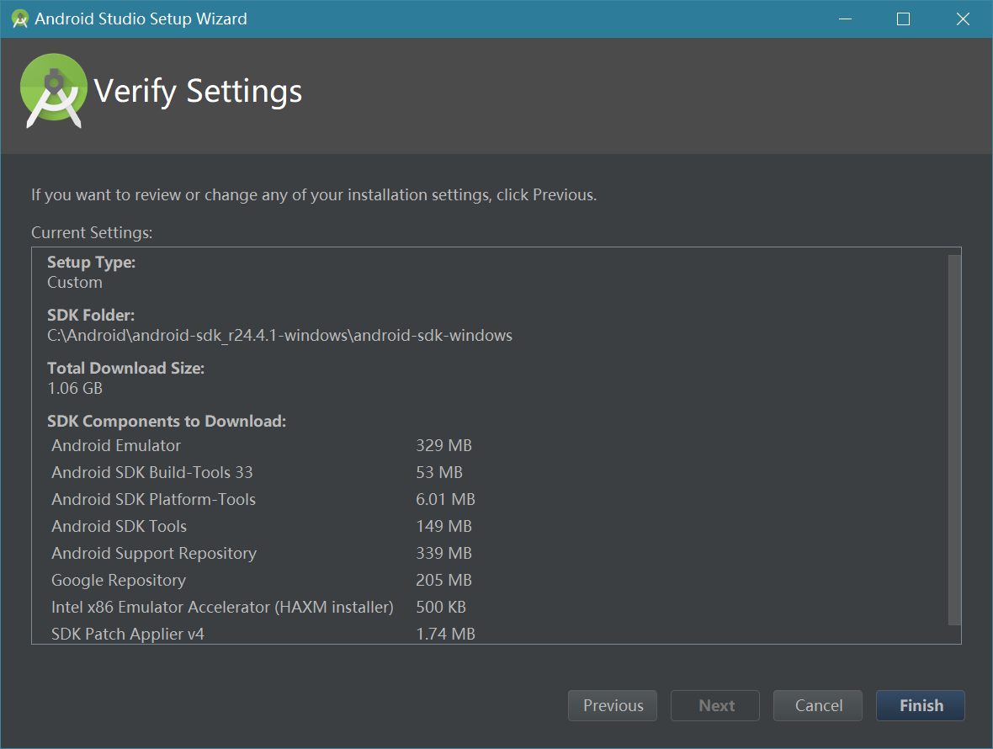Click the large Android Studio logo
This screenshot has width=993, height=749.
(54, 91)
